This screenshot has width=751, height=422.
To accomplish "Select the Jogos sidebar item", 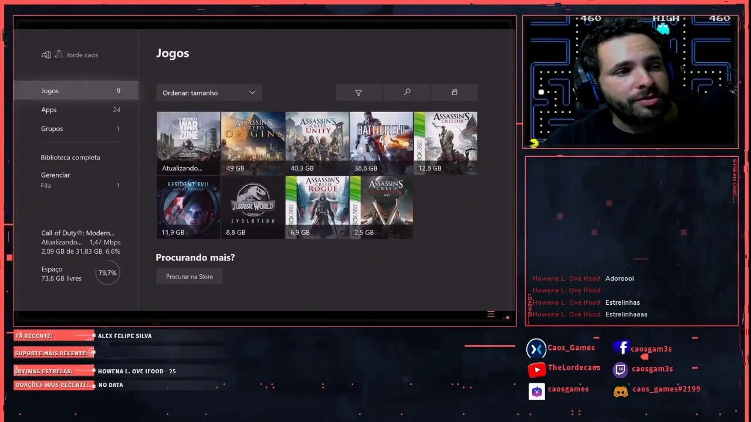I will tap(76, 91).
